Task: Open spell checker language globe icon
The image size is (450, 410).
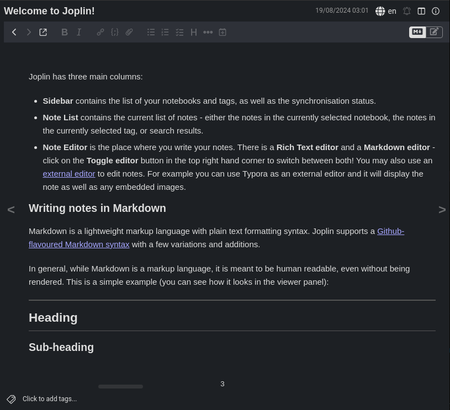Action: coord(380,11)
